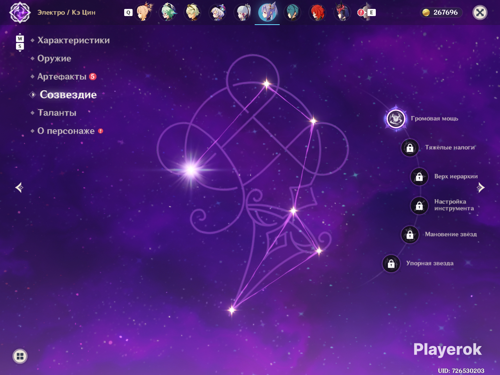Click the red alert badge beside E

pyautogui.click(x=361, y=12)
